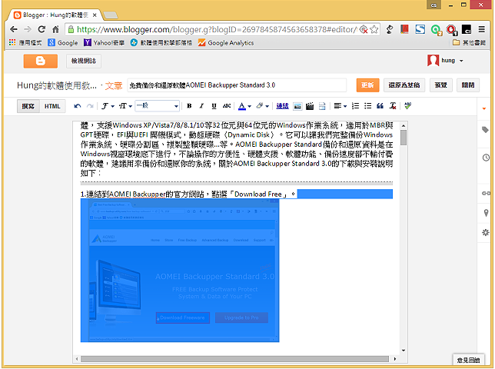Click the blue S extension icon
495x369 pixels.
pyautogui.click(x=420, y=29)
